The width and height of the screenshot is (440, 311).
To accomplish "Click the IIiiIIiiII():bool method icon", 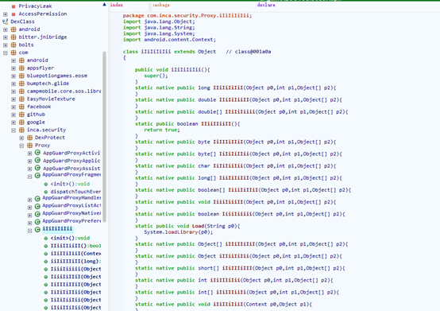I will tap(46, 246).
